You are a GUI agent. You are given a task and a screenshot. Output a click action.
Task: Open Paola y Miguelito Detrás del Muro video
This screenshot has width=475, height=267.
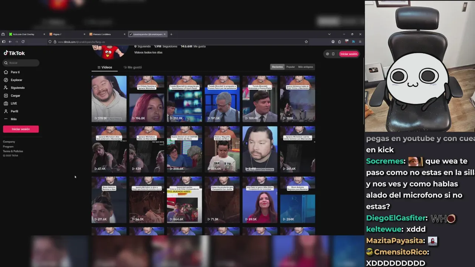point(222,149)
